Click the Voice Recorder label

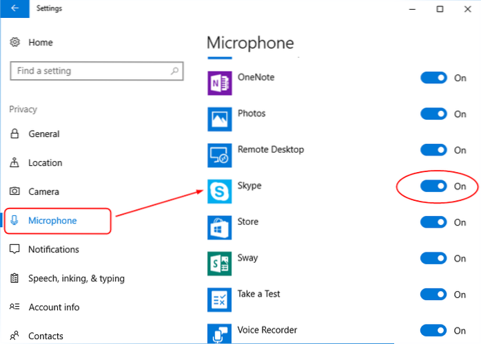pos(267,330)
